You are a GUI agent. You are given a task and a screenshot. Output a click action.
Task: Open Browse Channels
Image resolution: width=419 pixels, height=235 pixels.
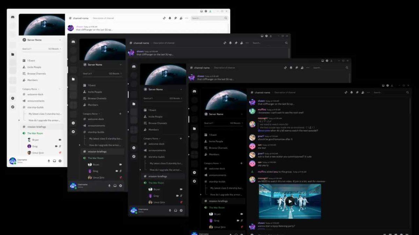tap(218, 148)
